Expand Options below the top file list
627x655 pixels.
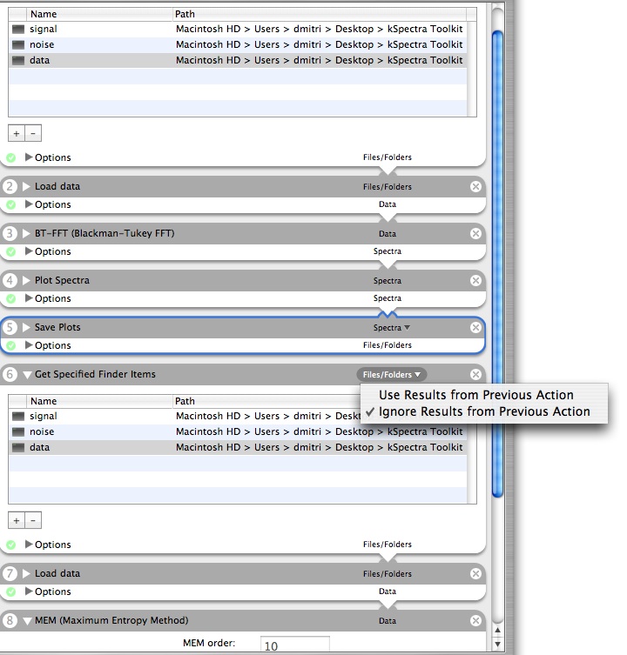[x=29, y=157]
